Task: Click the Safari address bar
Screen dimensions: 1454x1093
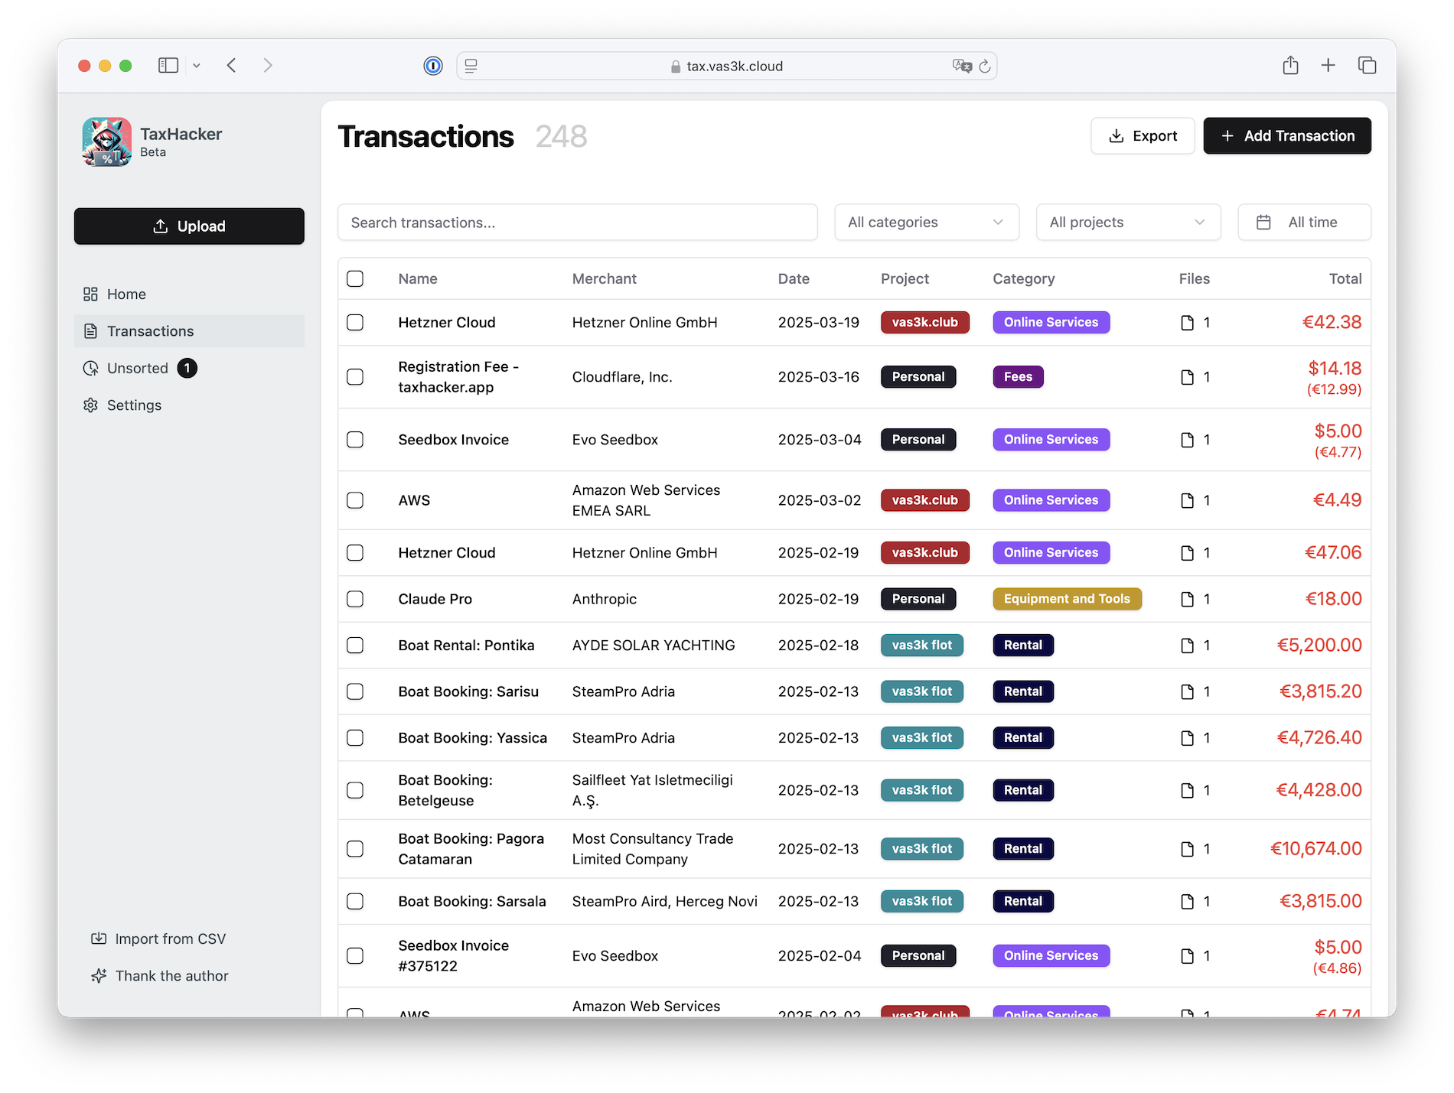Action: coord(726,66)
